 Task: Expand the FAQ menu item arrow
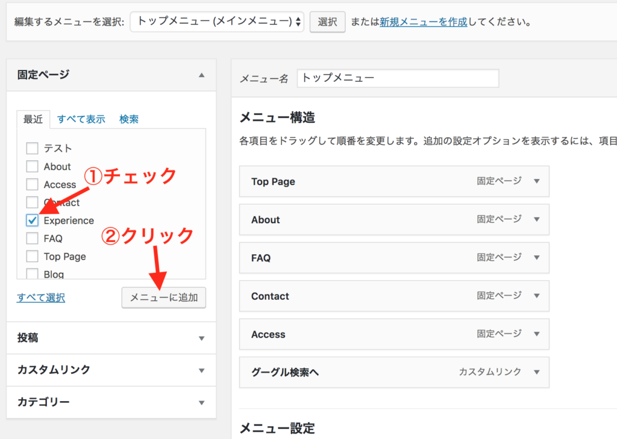click(537, 258)
